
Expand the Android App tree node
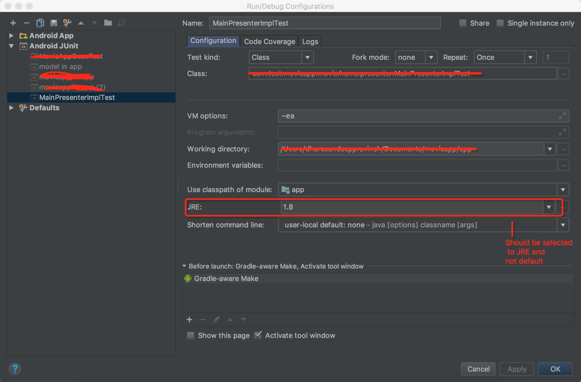pyautogui.click(x=11, y=36)
